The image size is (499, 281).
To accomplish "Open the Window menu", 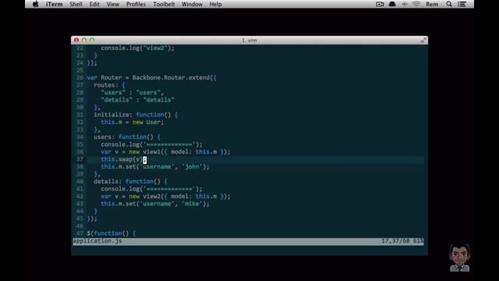I will tap(192, 4).
